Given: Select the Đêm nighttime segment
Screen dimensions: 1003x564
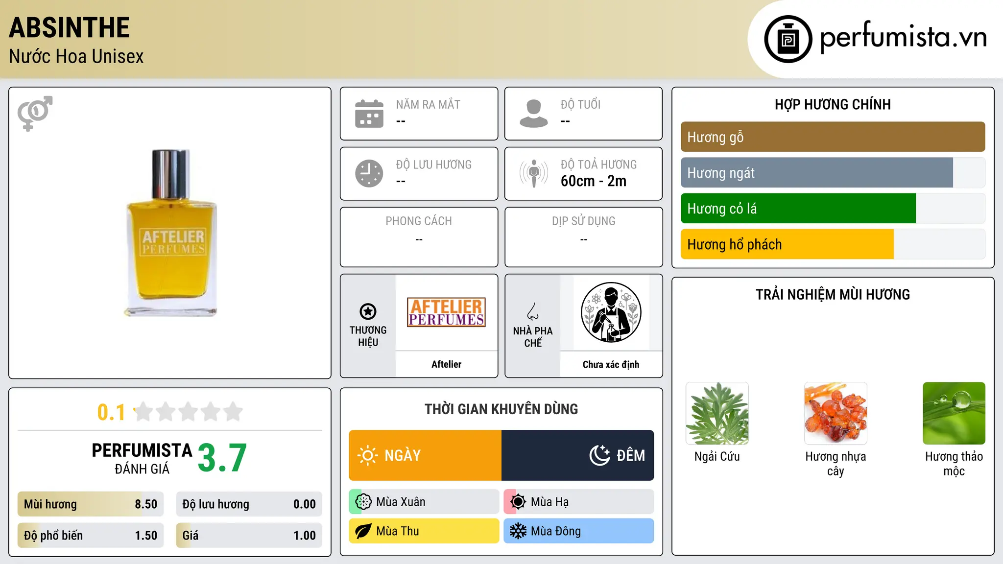Looking at the screenshot, I should (578, 455).
